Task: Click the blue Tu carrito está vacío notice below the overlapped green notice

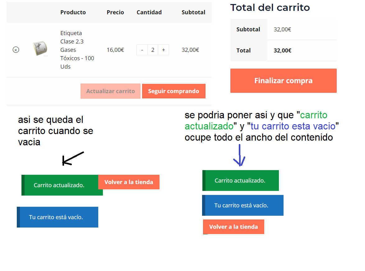Action: tap(58, 217)
